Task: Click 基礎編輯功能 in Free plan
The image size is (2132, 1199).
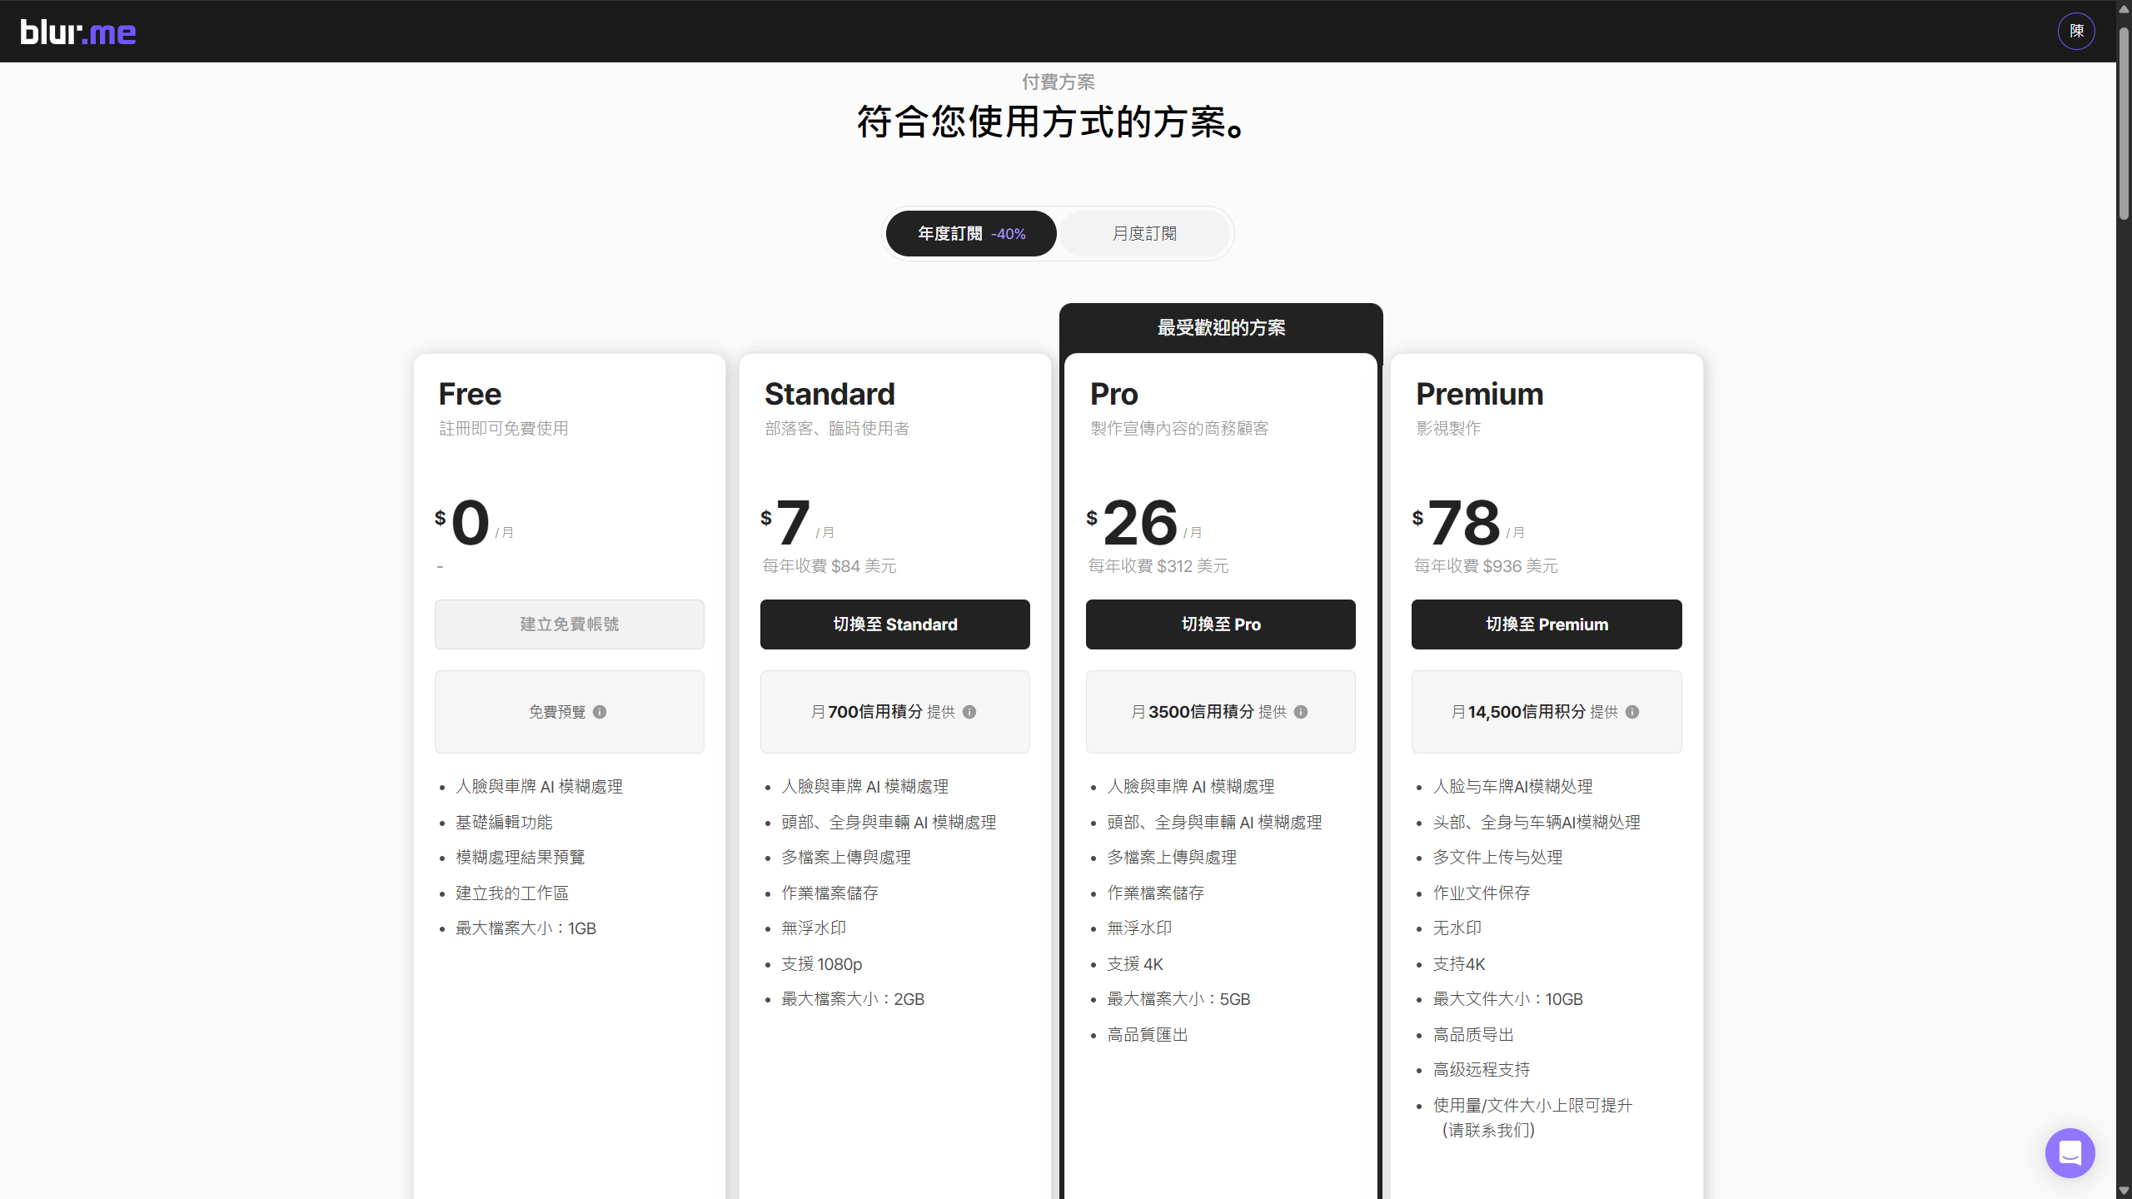Action: coord(504,823)
